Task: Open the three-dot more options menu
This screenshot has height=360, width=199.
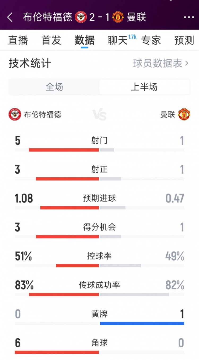Action: coord(189,17)
